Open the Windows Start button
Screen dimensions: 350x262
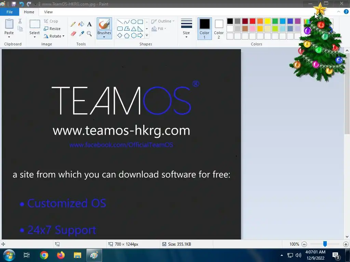[x=9, y=255]
